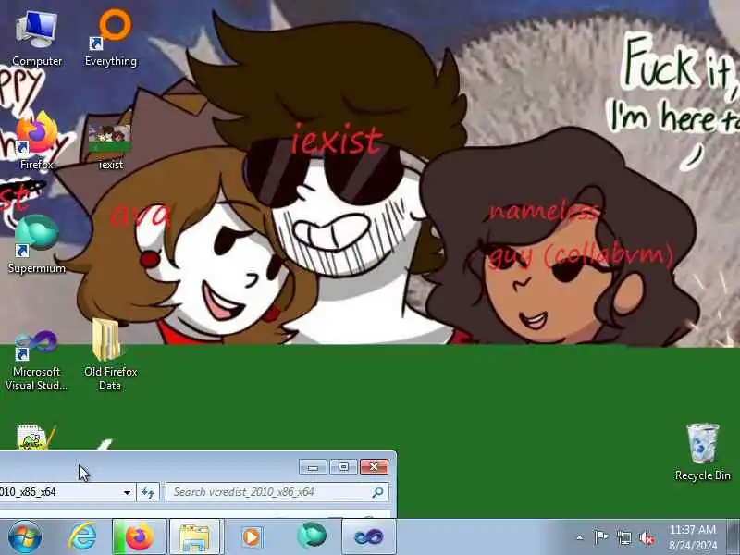This screenshot has width=740, height=555.
Task: Open the Action Center flag icon
Action: (x=600, y=537)
